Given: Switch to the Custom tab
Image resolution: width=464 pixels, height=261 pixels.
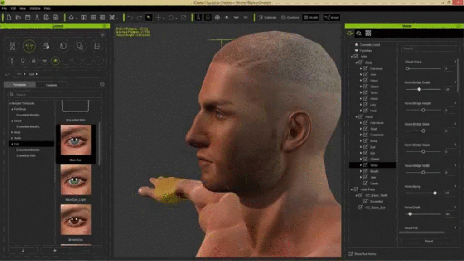Looking at the screenshot, I should 51,85.
